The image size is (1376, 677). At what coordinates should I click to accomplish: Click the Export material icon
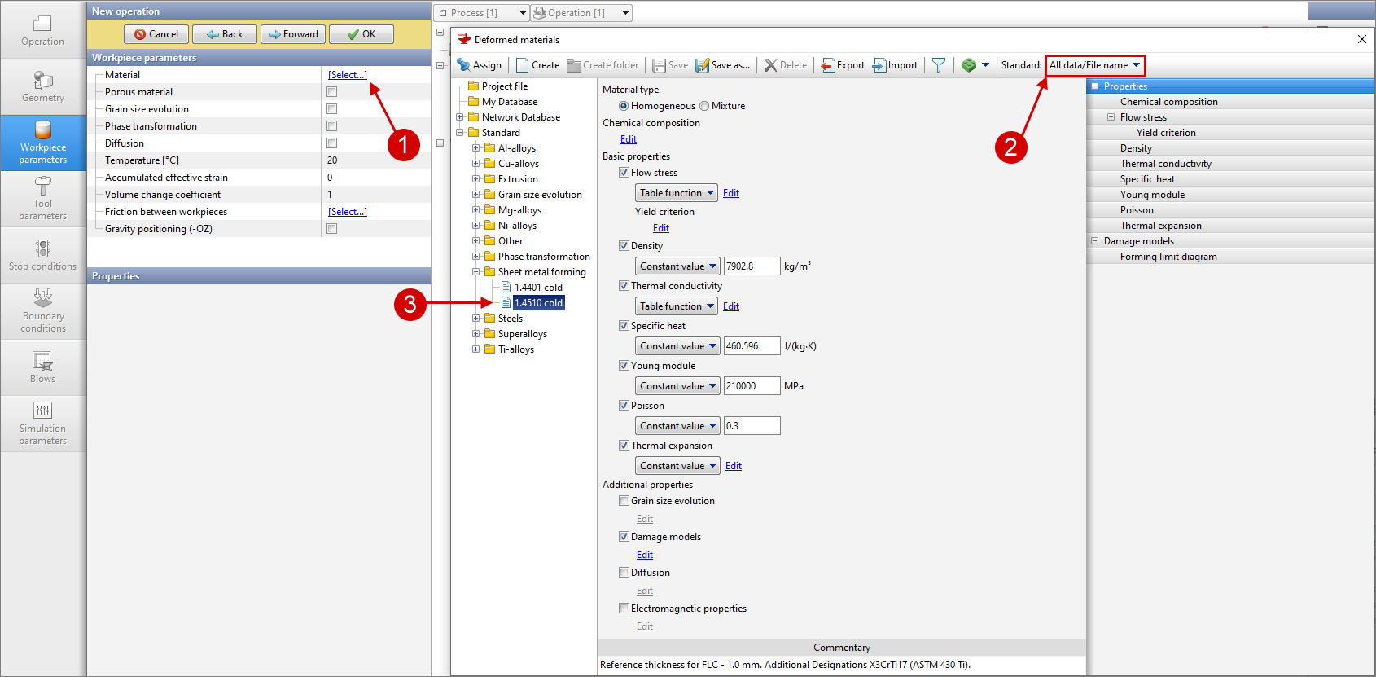pyautogui.click(x=828, y=65)
